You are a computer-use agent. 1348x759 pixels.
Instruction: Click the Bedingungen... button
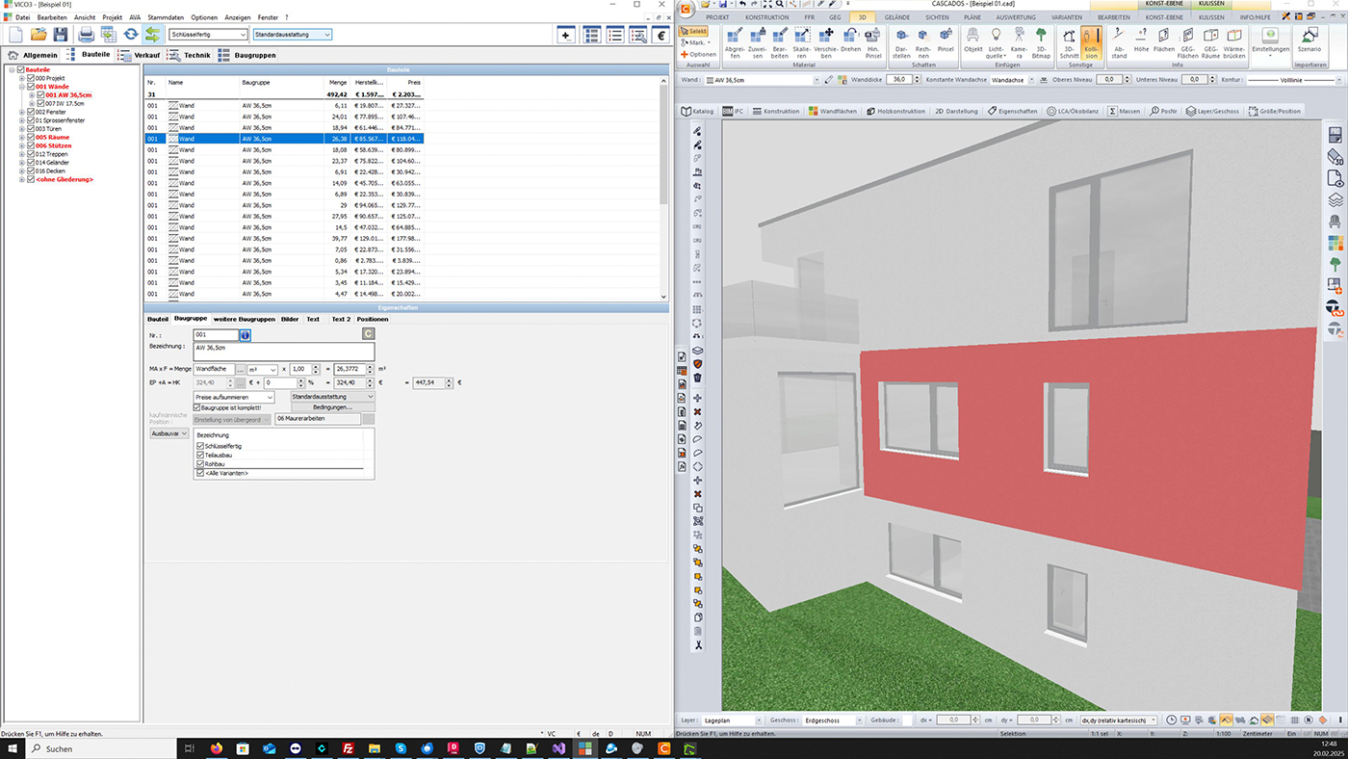332,407
